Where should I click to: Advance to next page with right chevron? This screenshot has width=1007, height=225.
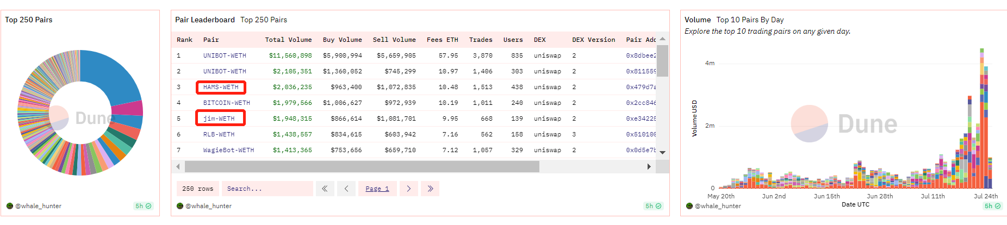(409, 189)
